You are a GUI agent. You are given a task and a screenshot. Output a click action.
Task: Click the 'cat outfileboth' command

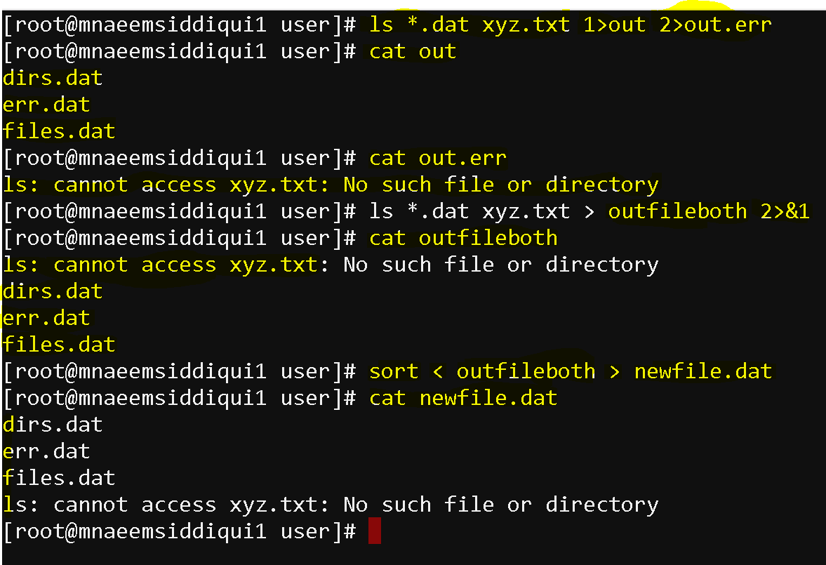tap(463, 238)
